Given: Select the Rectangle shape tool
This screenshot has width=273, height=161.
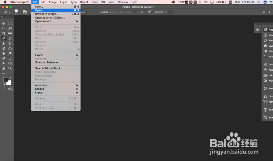Looking at the screenshot, I should pyautogui.click(x=10, y=63).
